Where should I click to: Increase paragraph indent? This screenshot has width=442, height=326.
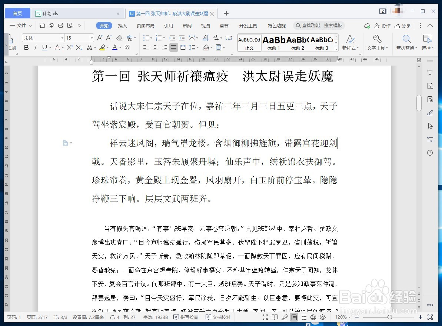182,38
